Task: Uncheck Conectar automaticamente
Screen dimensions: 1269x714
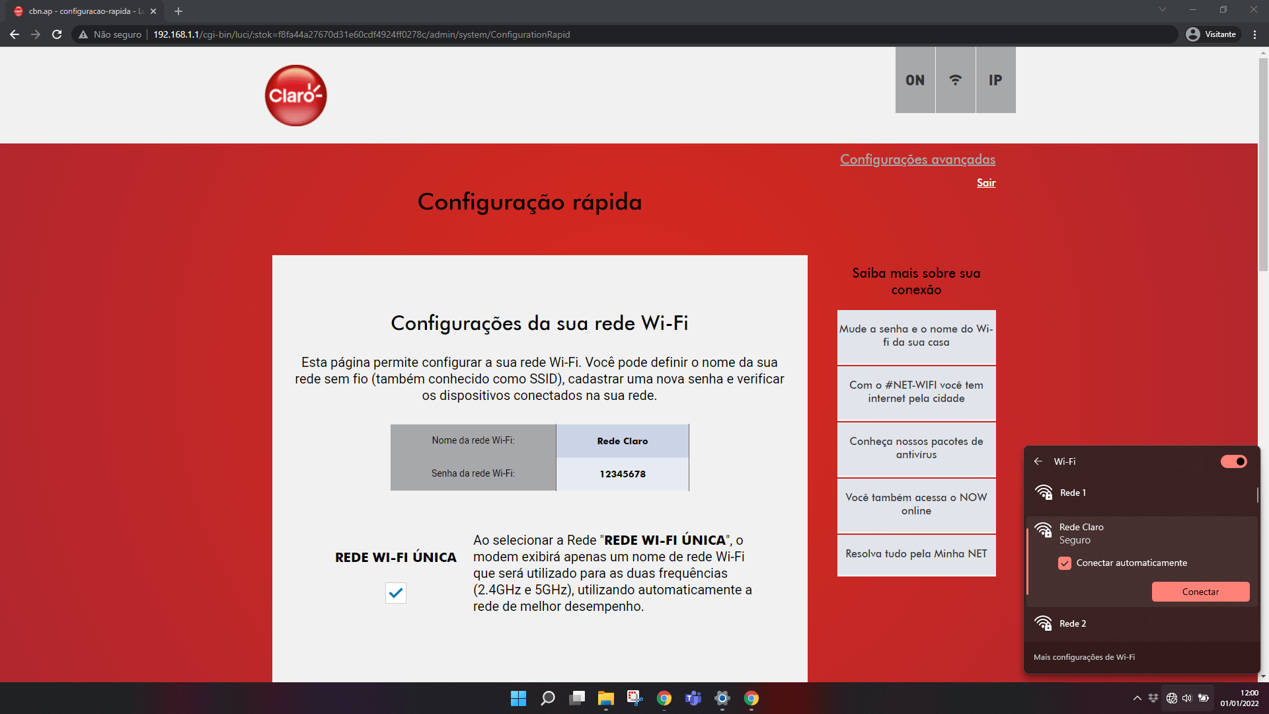Action: pyautogui.click(x=1065, y=563)
